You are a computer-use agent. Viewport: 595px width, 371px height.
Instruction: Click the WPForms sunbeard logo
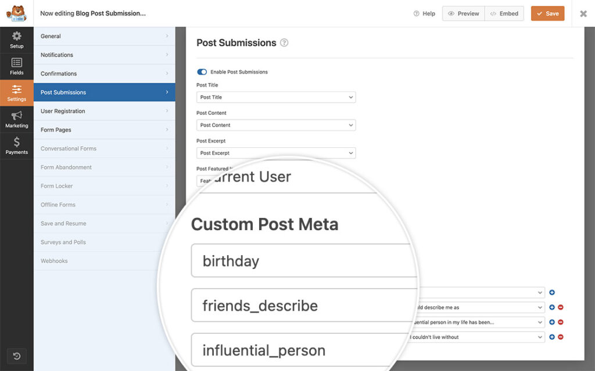pyautogui.click(x=16, y=13)
